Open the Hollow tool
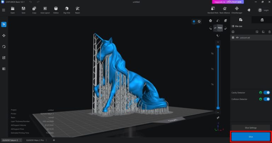Viewport: 272px width, 143px height. (56, 10)
